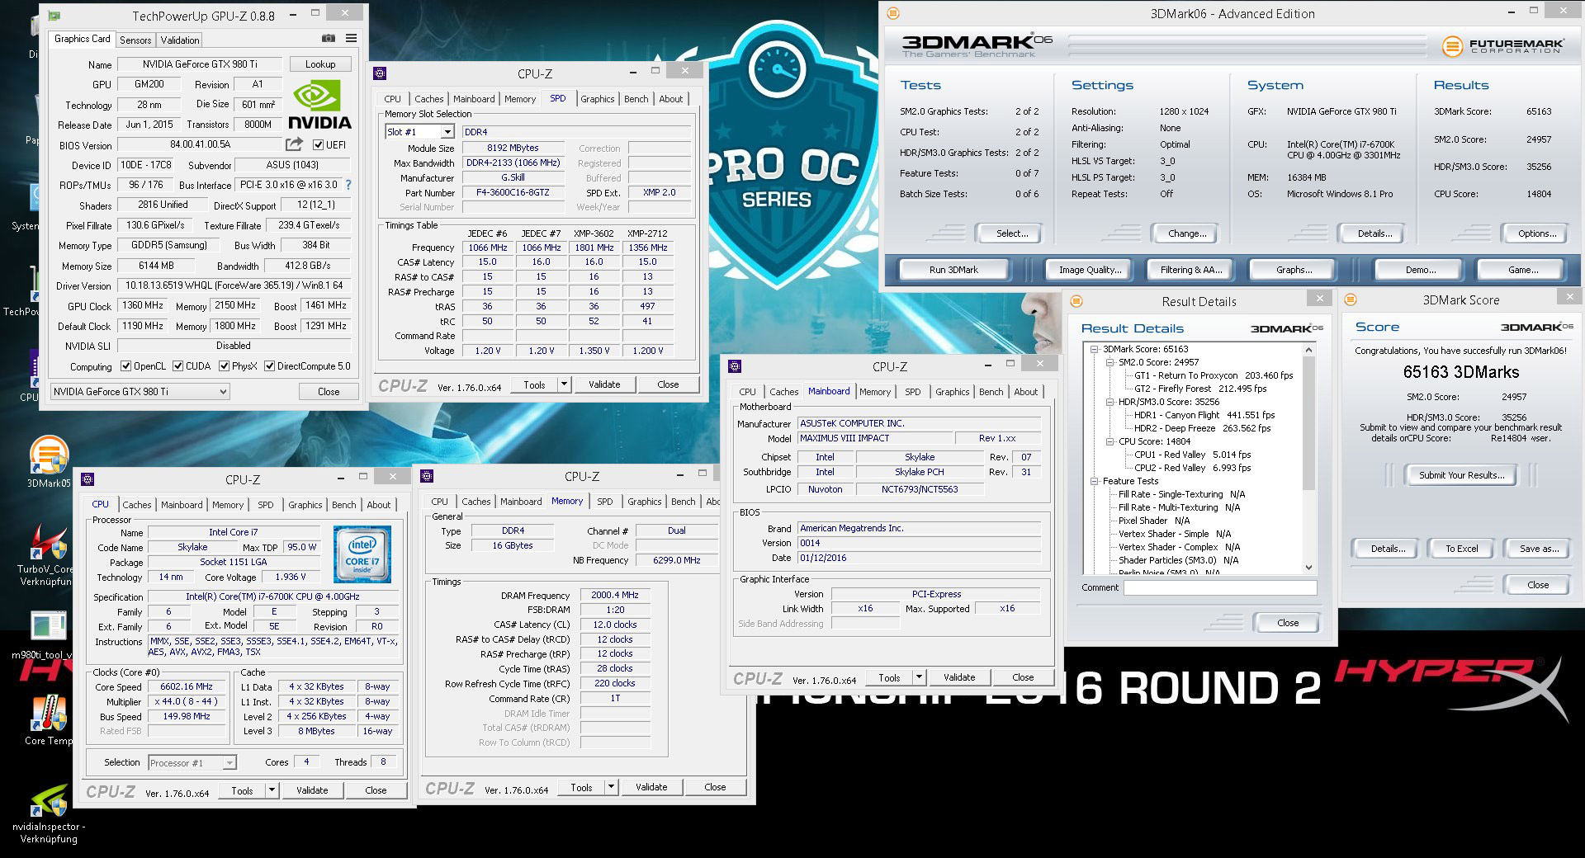Collapse the Feature Tests tree node
This screenshot has width=1585, height=858.
tap(1095, 481)
